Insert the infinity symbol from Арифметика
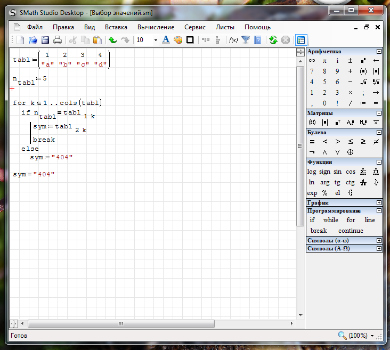 [x=312, y=61]
